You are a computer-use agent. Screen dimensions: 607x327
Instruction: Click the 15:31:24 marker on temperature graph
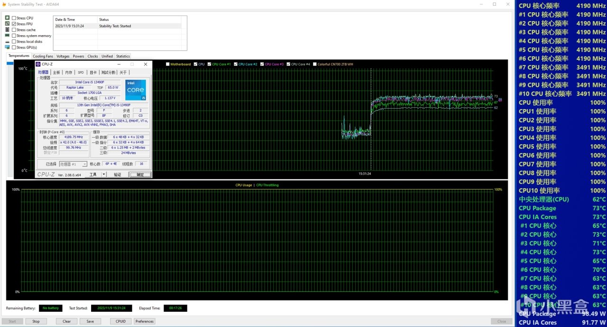click(365, 174)
